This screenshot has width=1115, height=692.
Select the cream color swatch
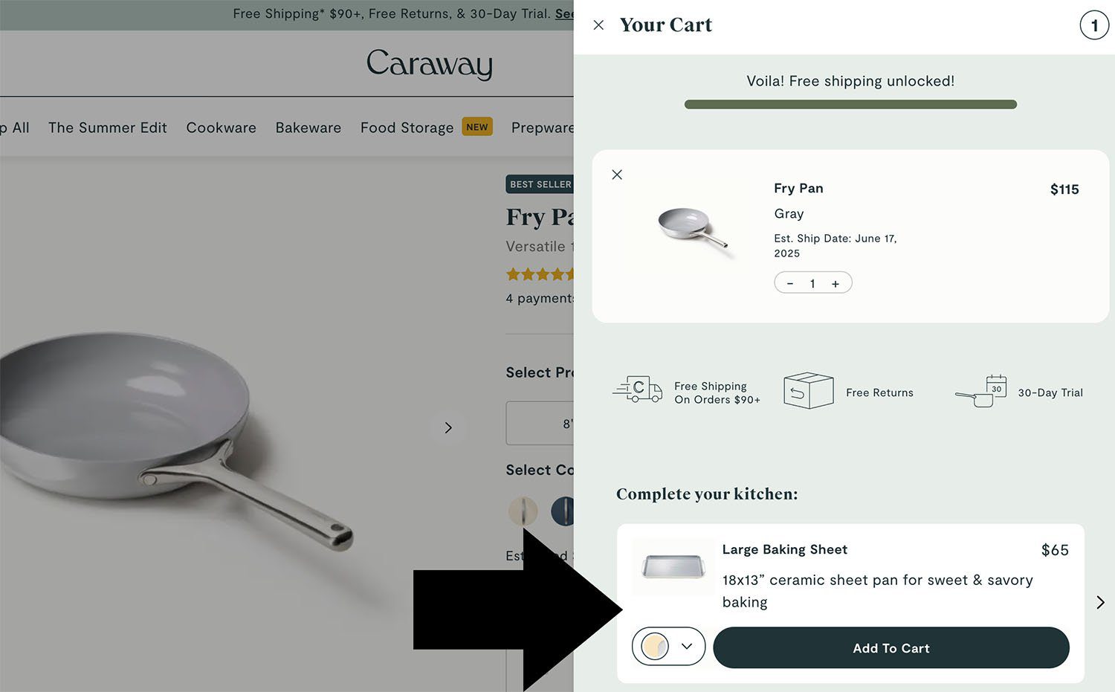tap(523, 511)
